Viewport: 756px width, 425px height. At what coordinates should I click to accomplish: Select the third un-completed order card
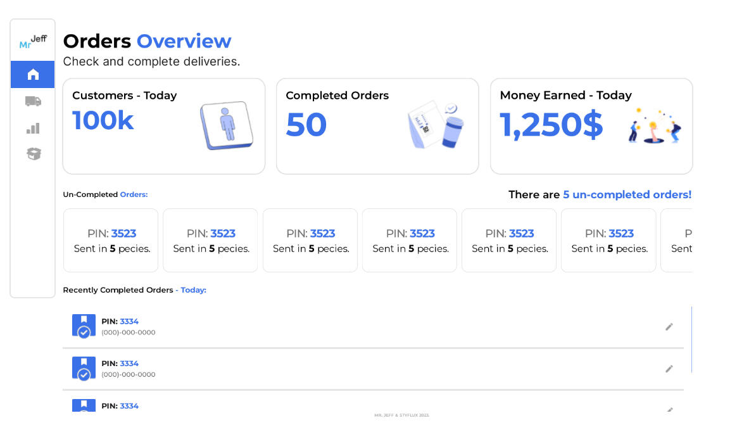click(310, 241)
